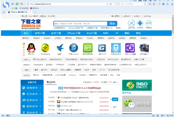Click the lightning speed-mode icon
174x117 pixels.
[107, 4]
